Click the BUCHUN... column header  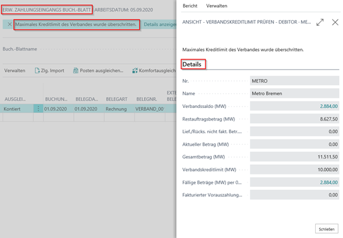56,99
